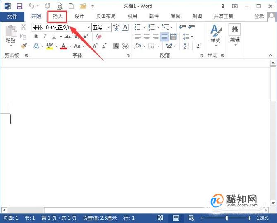
Task: Toggle Italic formatting
Action: tap(45, 36)
